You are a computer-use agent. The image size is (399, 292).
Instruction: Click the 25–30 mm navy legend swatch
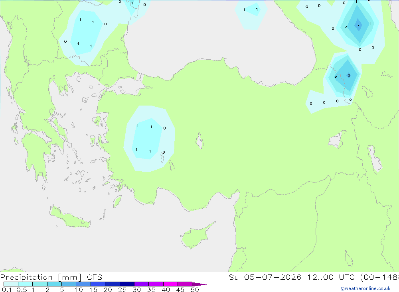(127, 284)
